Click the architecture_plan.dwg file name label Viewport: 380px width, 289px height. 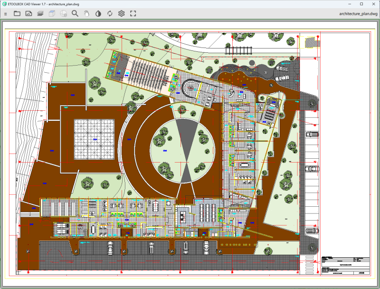pyautogui.click(x=358, y=14)
